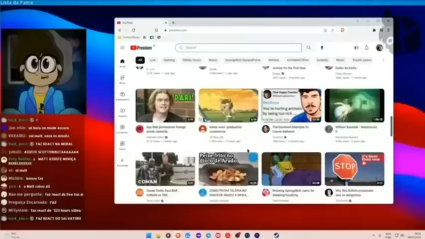Click the magnifier search button

(309, 48)
